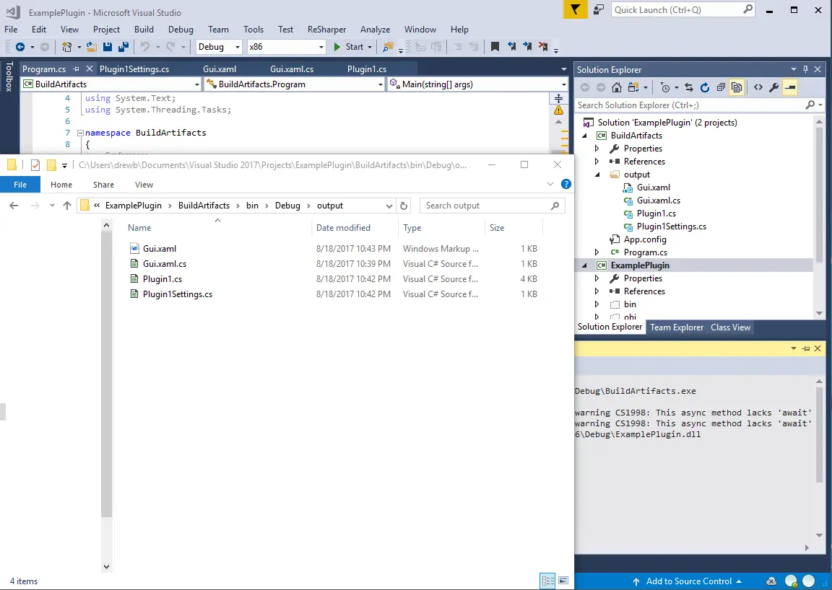Click the warning indicator in editor margin
Viewport: 832px width, 590px height.
point(558,110)
